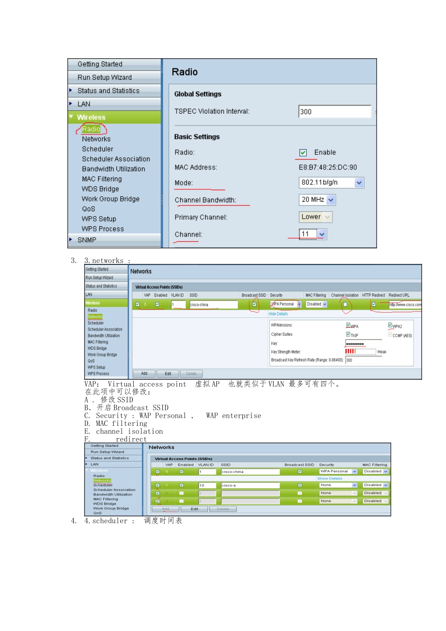The width and height of the screenshot is (446, 631).
Task: Open Scheduler Association menu item
Action: click(116, 159)
